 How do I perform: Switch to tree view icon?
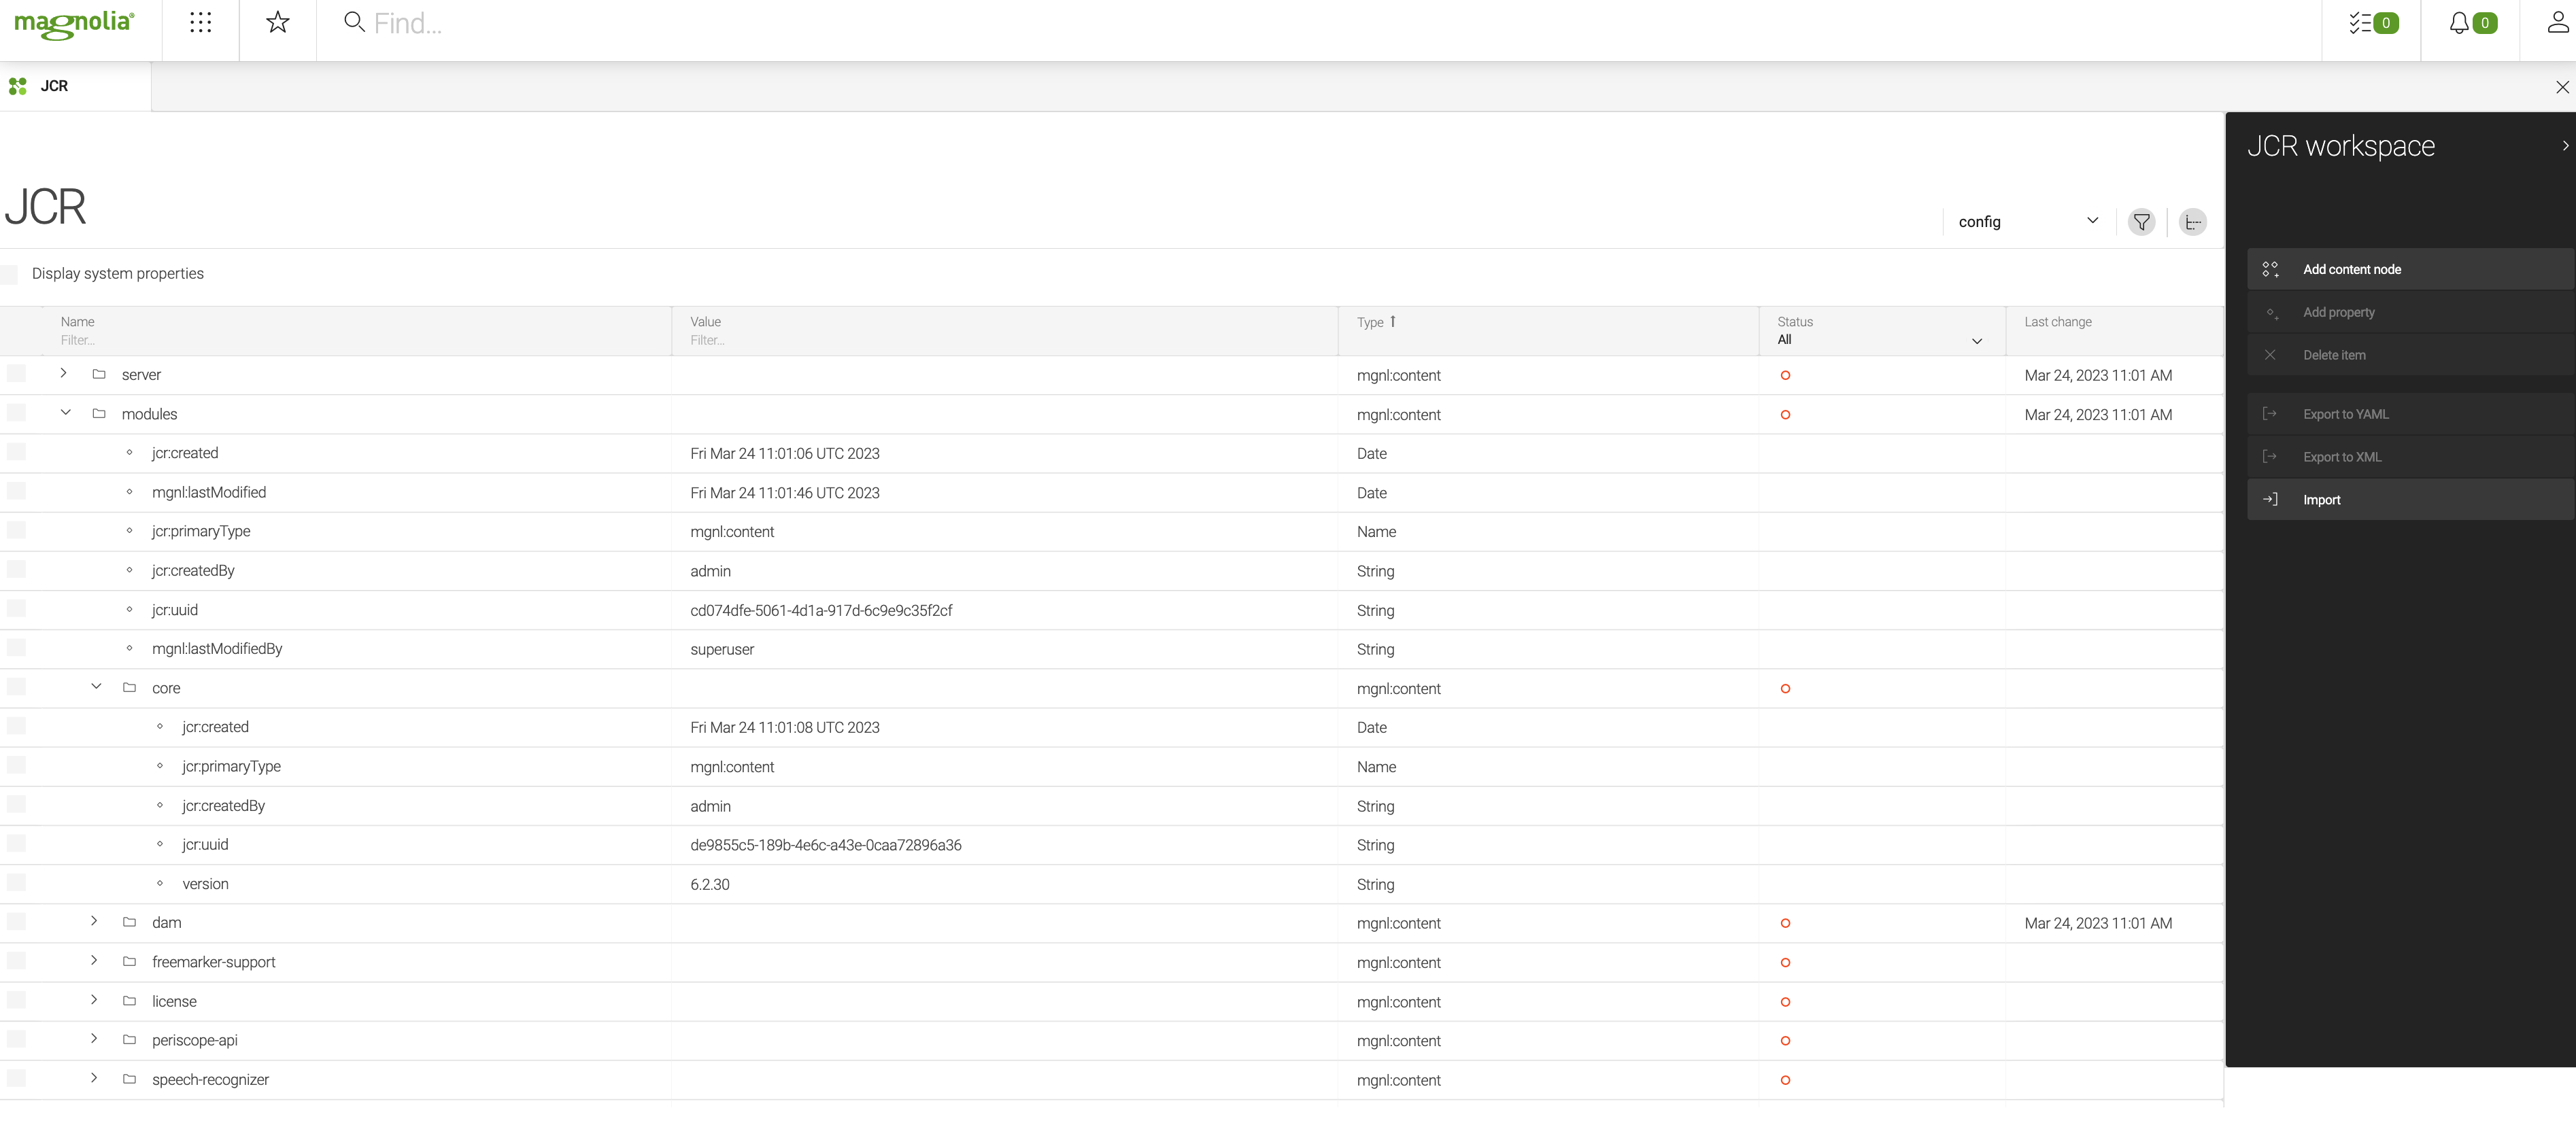(x=2192, y=222)
